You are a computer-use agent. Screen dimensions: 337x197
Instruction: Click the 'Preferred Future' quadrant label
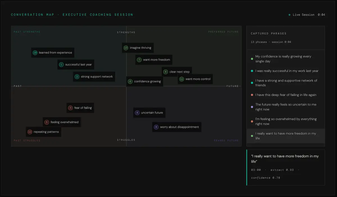pos(223,32)
